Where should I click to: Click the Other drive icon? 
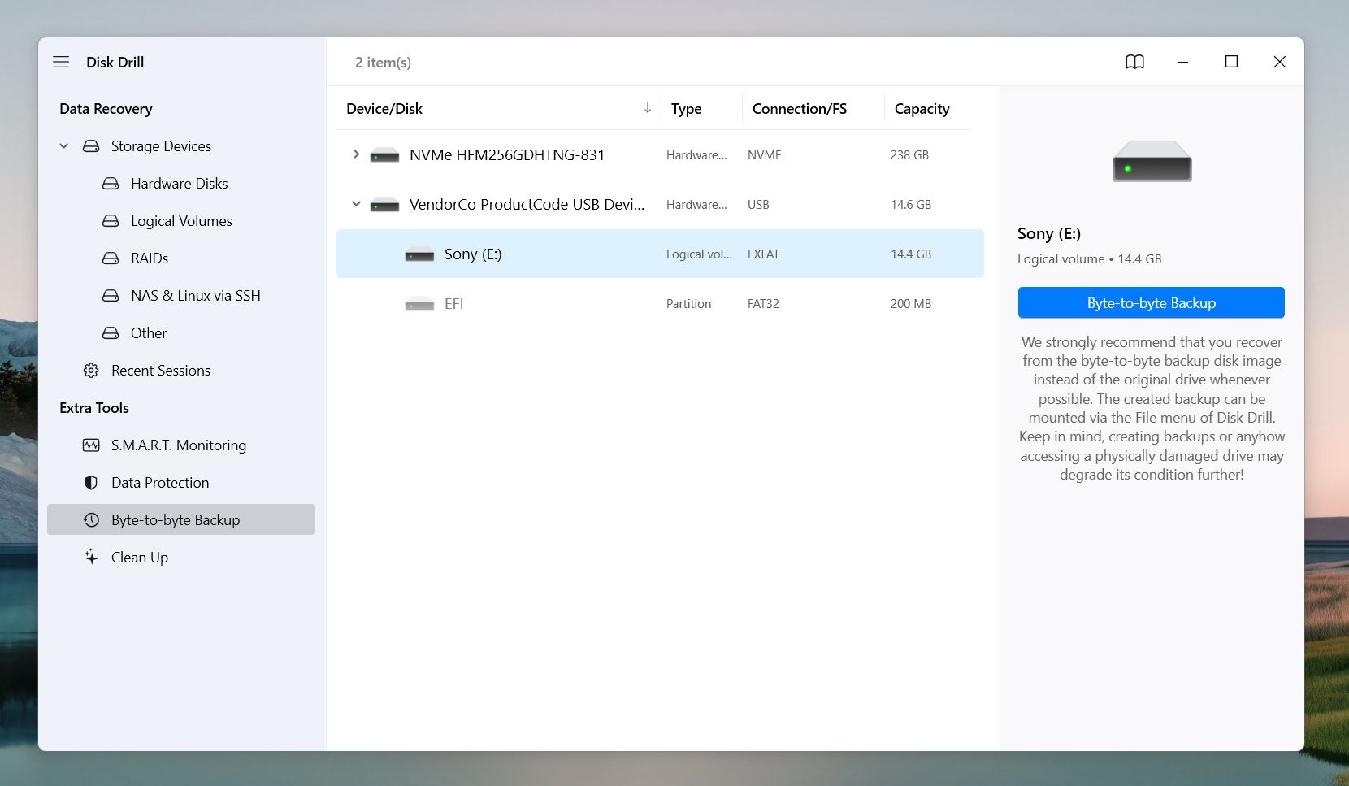[111, 333]
